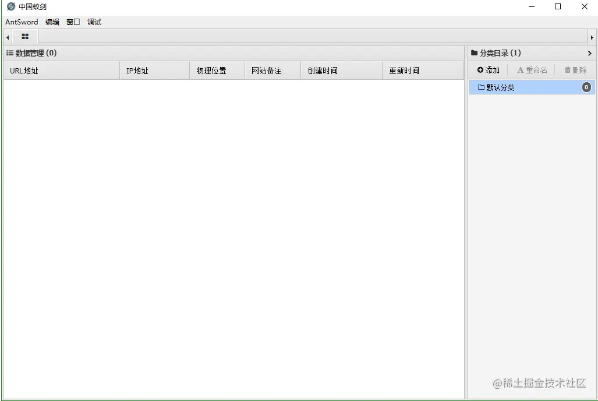598x401 pixels.
Task: Click the right tab scroll arrow
Action: (x=592, y=37)
